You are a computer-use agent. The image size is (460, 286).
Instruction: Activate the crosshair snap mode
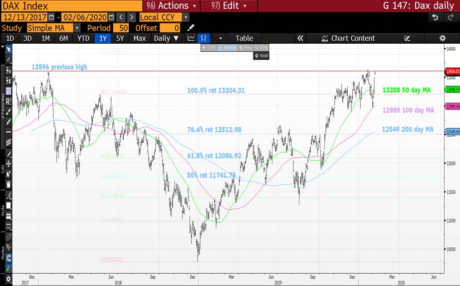[8, 247]
